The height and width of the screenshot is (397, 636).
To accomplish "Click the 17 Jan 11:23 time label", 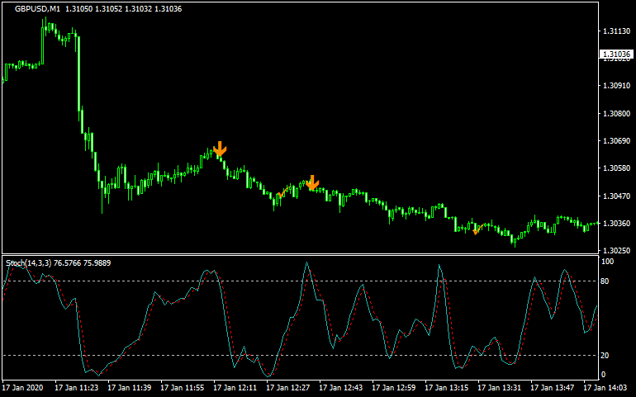I will click(77, 388).
